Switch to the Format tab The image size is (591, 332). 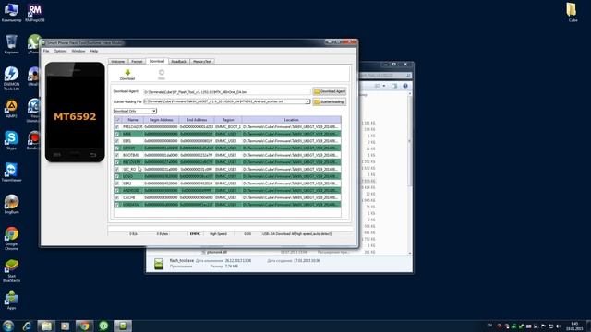click(x=137, y=62)
